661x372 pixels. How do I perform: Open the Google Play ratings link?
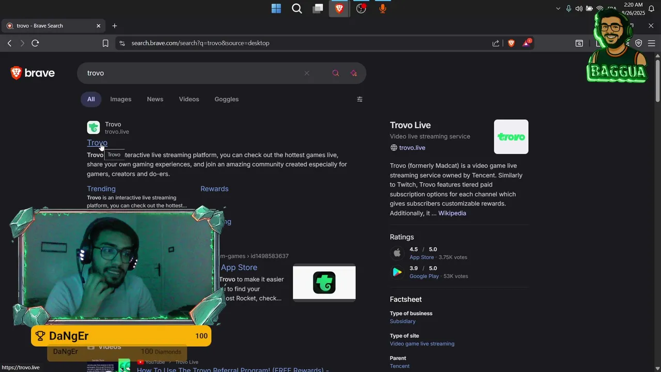[x=424, y=276]
